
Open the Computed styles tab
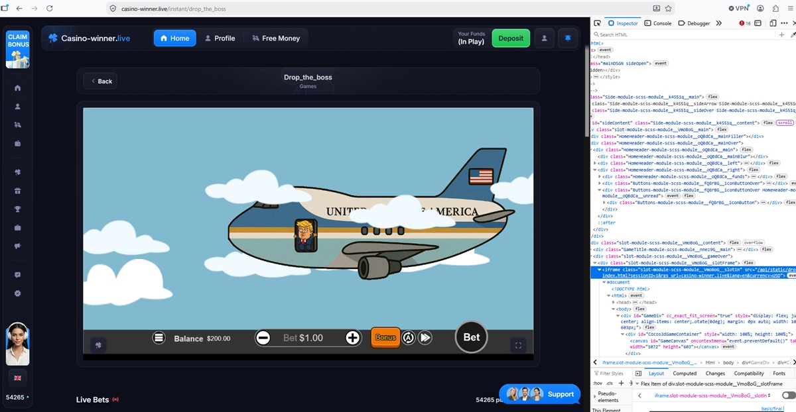[685, 374]
